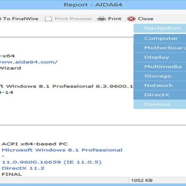Select the Print label in toolbar
186x186 pixels.
(x=114, y=19)
